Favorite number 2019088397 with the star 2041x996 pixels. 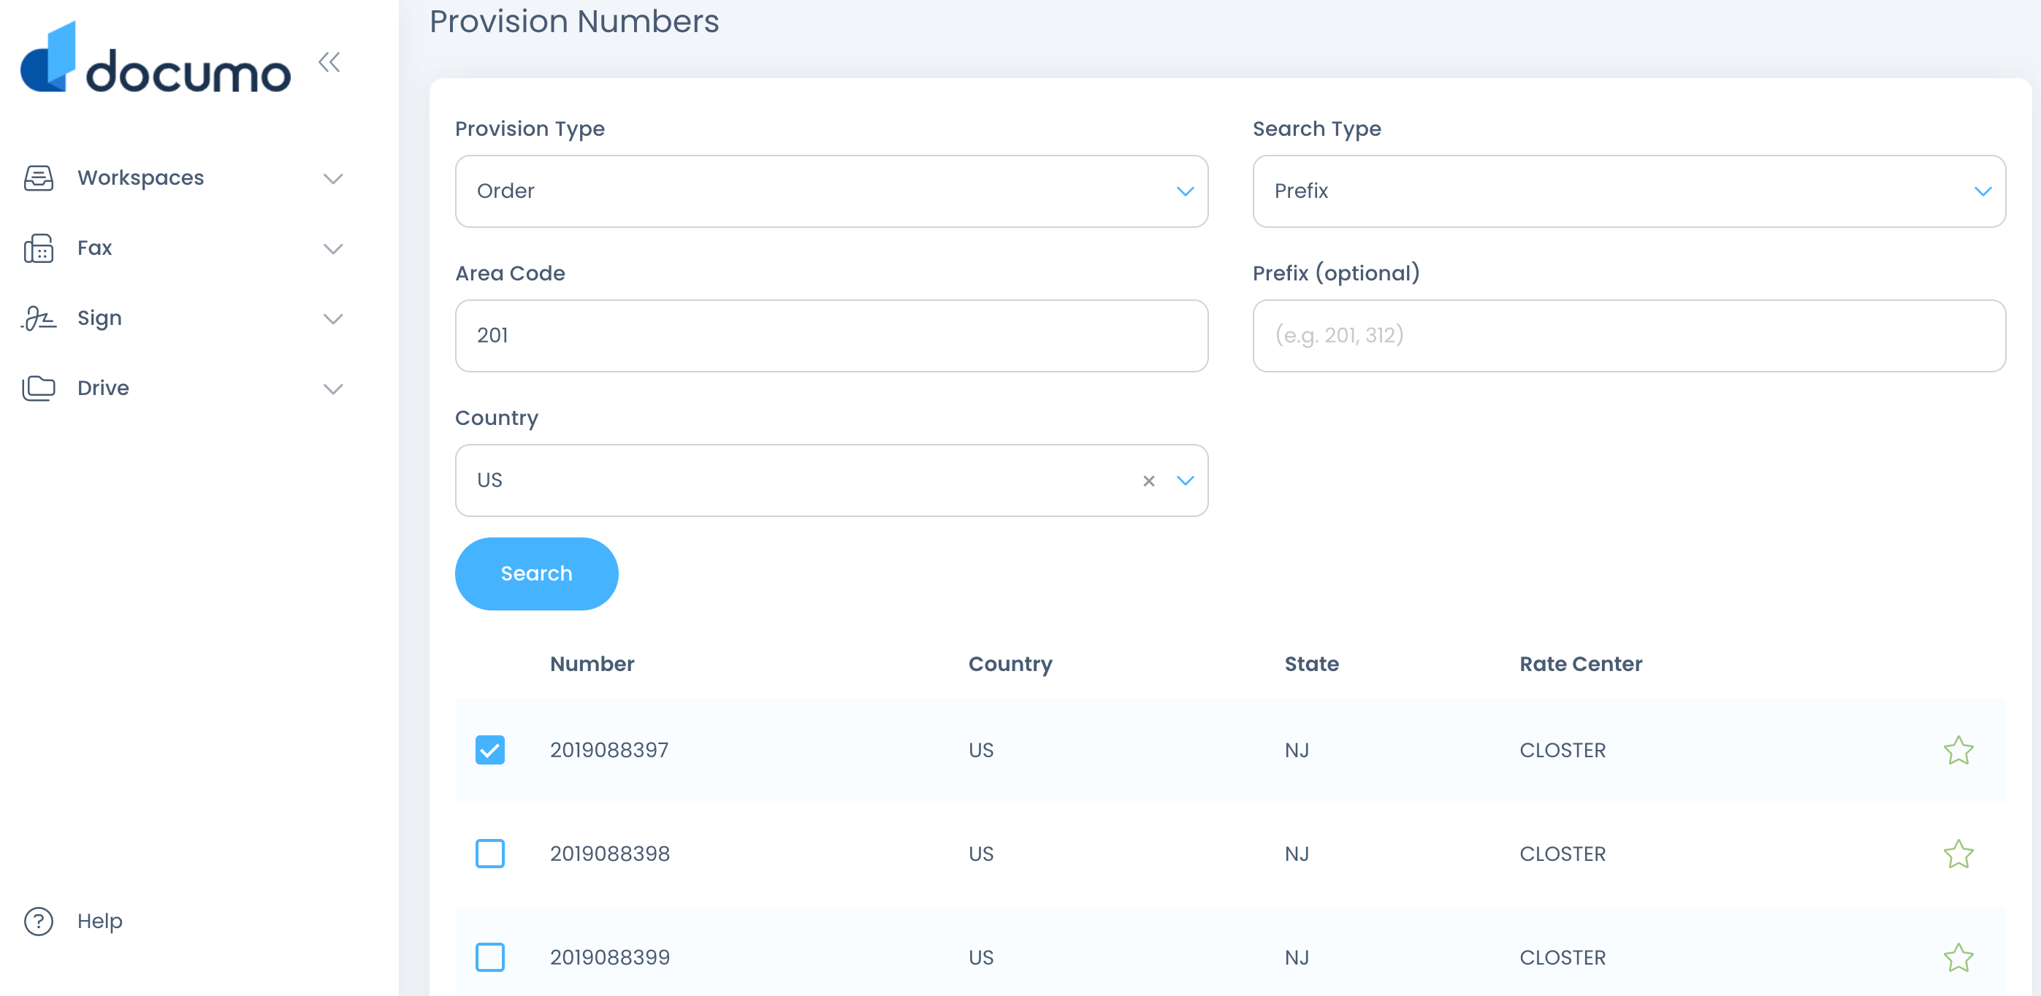[1959, 749]
